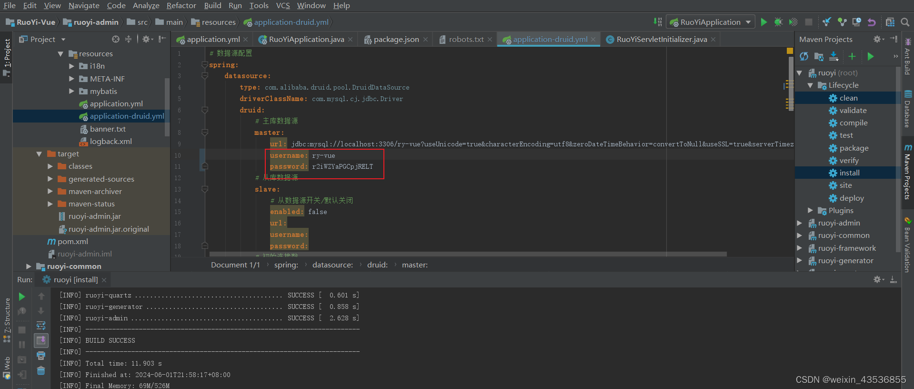
Task: Open the Refactor menu
Action: [x=181, y=6]
